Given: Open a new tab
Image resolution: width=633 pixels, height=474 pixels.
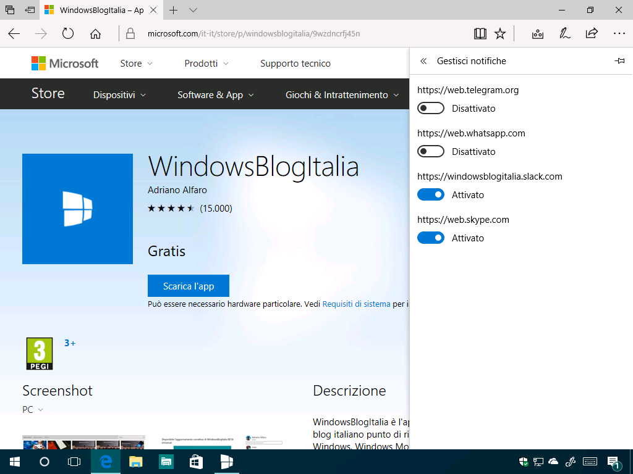Looking at the screenshot, I should coord(173,10).
